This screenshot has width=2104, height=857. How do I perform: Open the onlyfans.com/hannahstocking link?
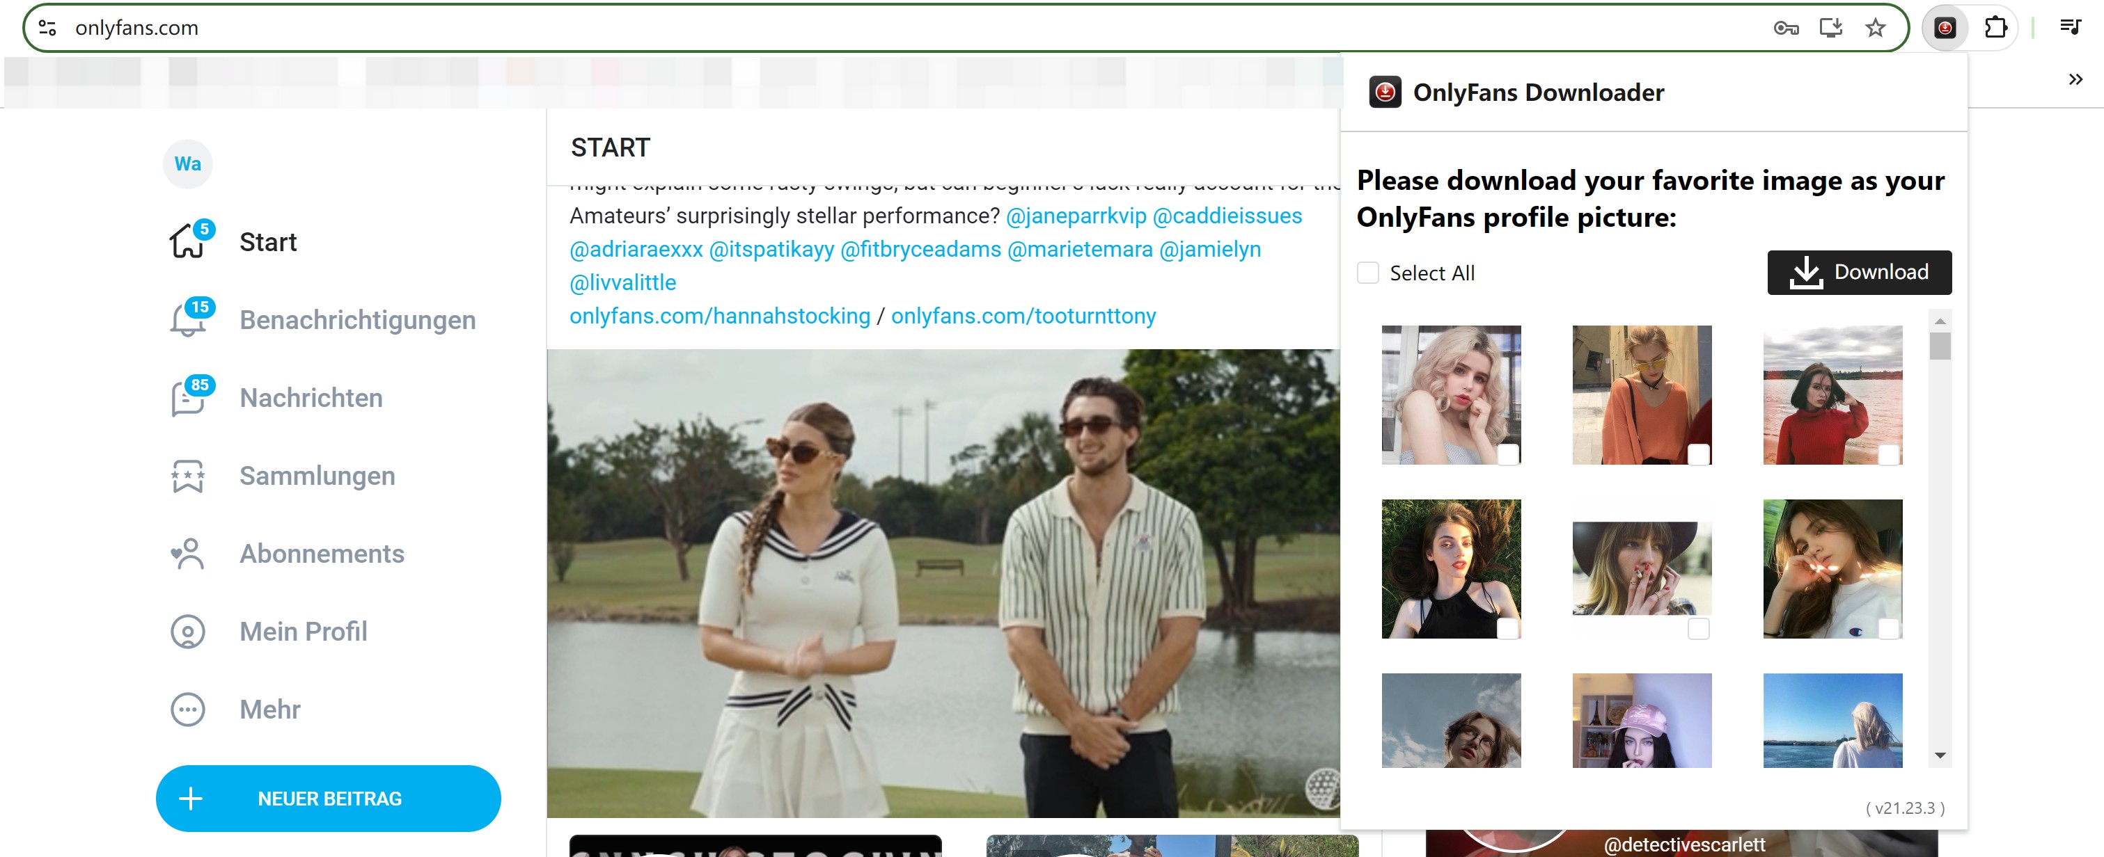click(721, 316)
